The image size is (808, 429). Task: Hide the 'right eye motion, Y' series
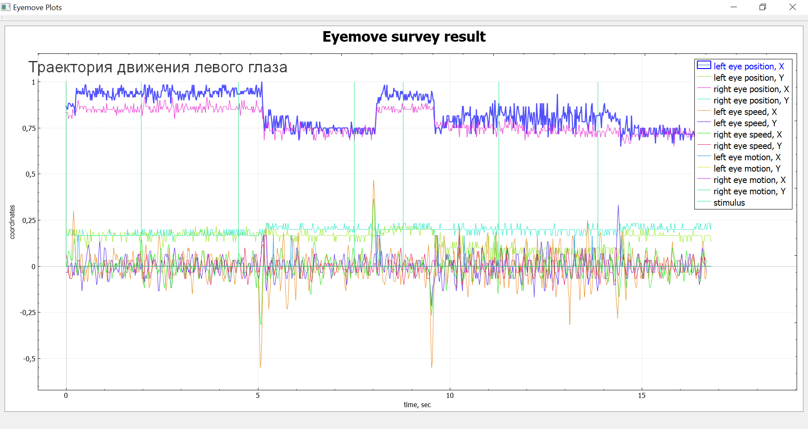pos(750,191)
